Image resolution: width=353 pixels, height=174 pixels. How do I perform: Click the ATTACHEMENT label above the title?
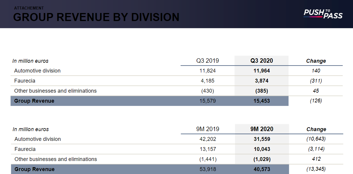[x=29, y=8]
